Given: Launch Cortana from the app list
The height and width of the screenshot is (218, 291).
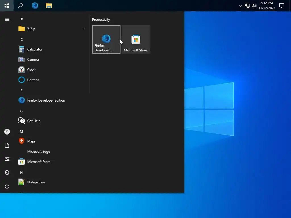Looking at the screenshot, I should pyautogui.click(x=52, y=80).
